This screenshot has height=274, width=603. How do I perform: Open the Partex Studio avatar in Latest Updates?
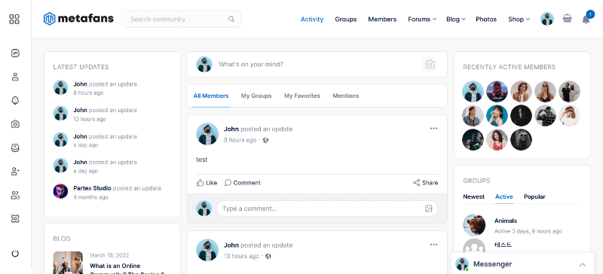click(60, 191)
